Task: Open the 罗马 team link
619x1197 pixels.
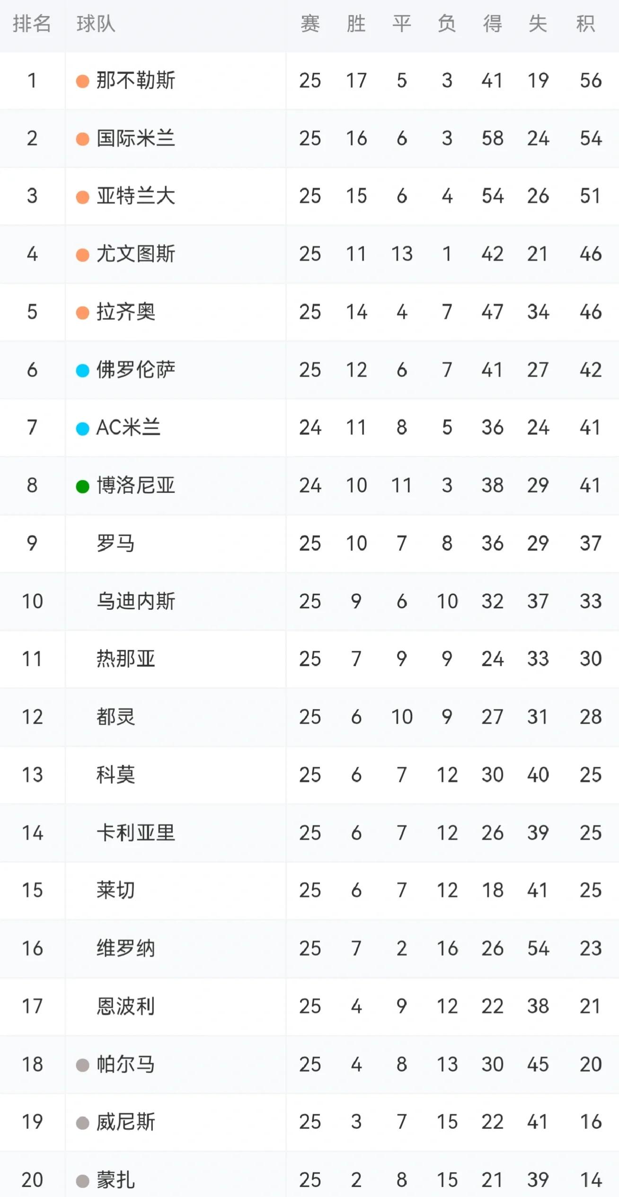Action: click(116, 543)
